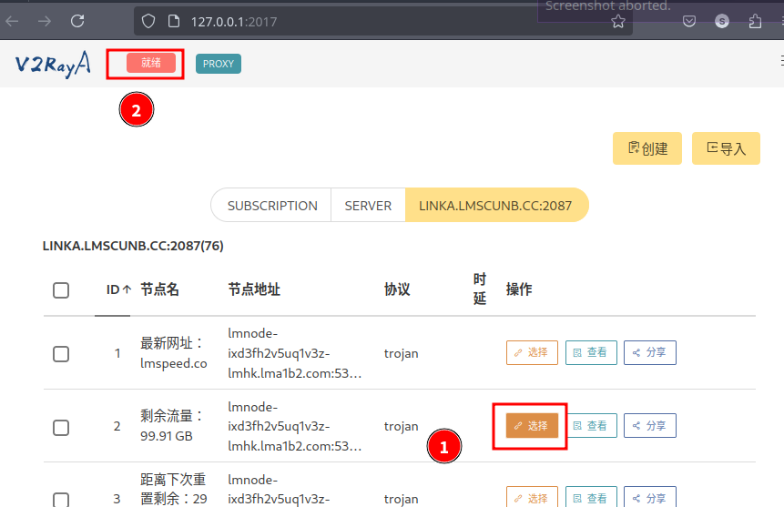This screenshot has height=507, width=784.
Task: Click 选择 (select) for node ID 2
Action: 532,425
